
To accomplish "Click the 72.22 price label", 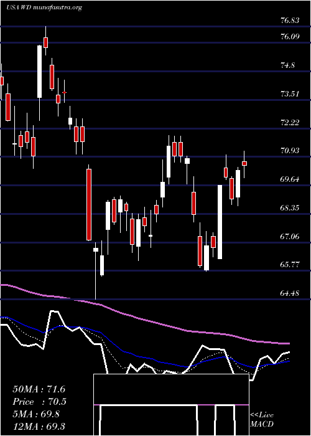I will tap(290, 123).
